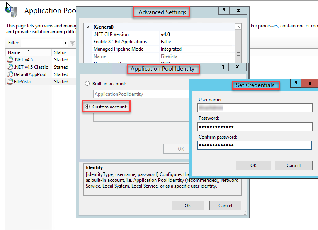Image resolution: width=318 pixels, height=230 pixels.
Task: Open the ApplicationPoolIdentity built-in account dropdown
Action: coord(141,94)
